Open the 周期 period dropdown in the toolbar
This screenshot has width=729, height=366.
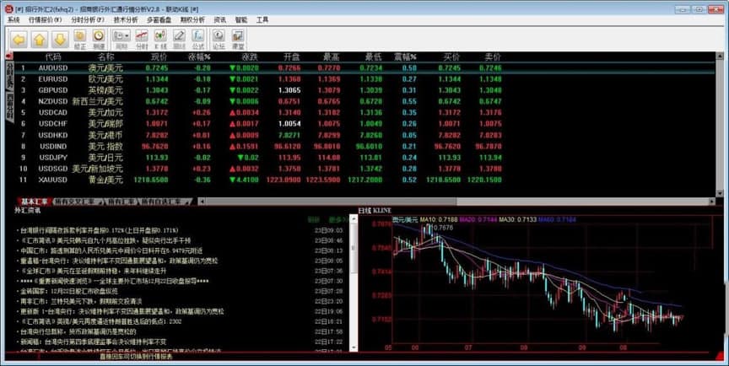[x=121, y=40]
